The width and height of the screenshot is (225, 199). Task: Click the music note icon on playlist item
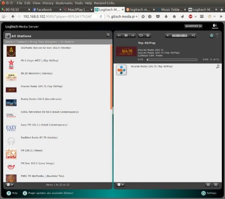point(218,67)
